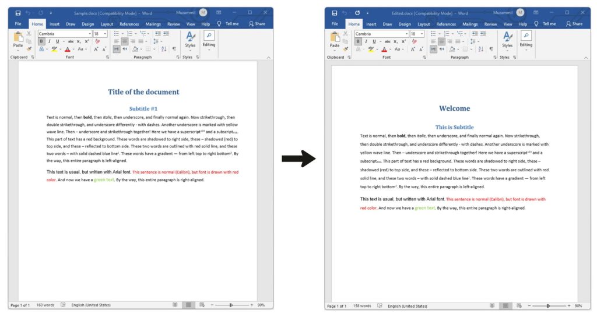Screen dimensions: 597x317
Task: Click Format Painter in the Edited.docx window
Action: pyautogui.click(x=345, y=49)
